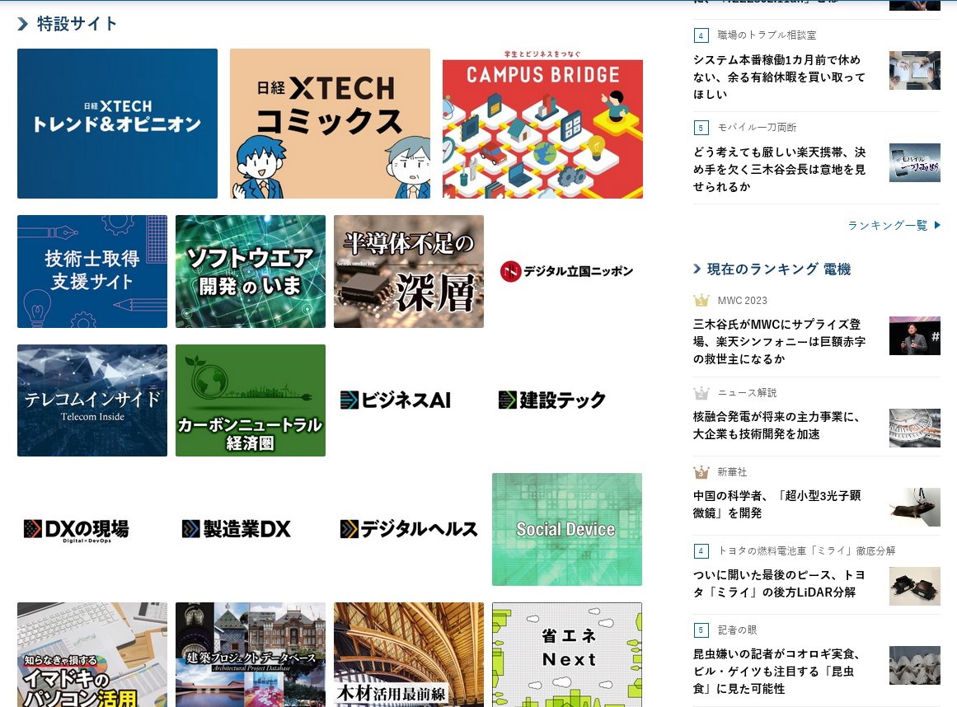
Task: Click the arrow next to ランキング一覧
Action: (937, 226)
